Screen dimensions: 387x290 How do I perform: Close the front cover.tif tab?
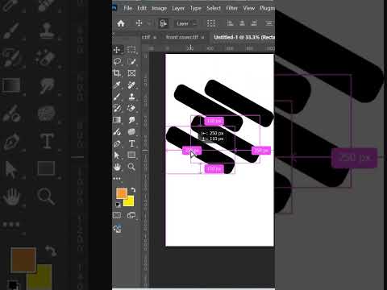point(202,37)
